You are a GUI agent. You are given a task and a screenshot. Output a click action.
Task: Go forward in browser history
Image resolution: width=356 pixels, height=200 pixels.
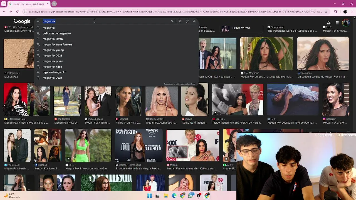(11, 12)
